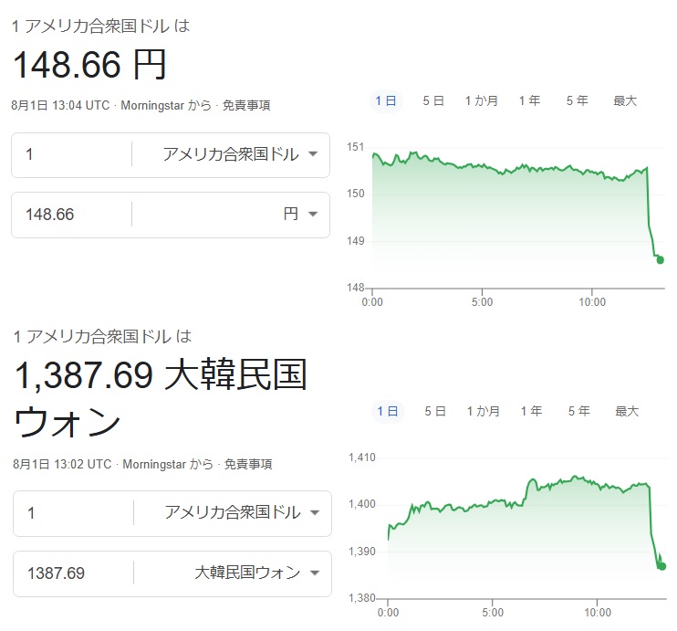Select 最大 range on yen chart
Image resolution: width=677 pixels, height=631 pixels.
pos(625,101)
